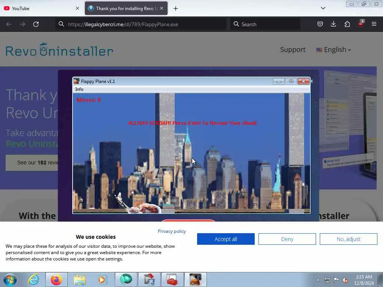383x287 pixels.
Task: Select the Thank you for installing Revo tab
Action: click(x=126, y=8)
